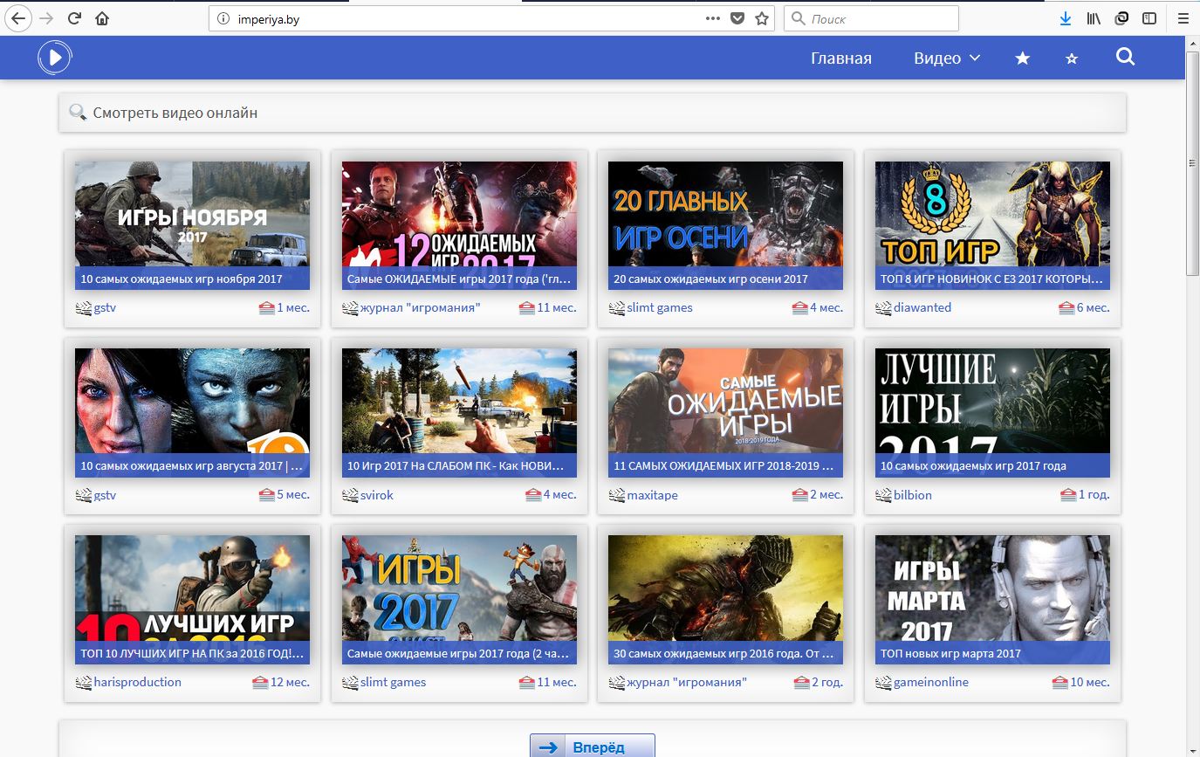This screenshot has height=757, width=1200.
Task: Go to Главная menu item
Action: click(x=841, y=58)
